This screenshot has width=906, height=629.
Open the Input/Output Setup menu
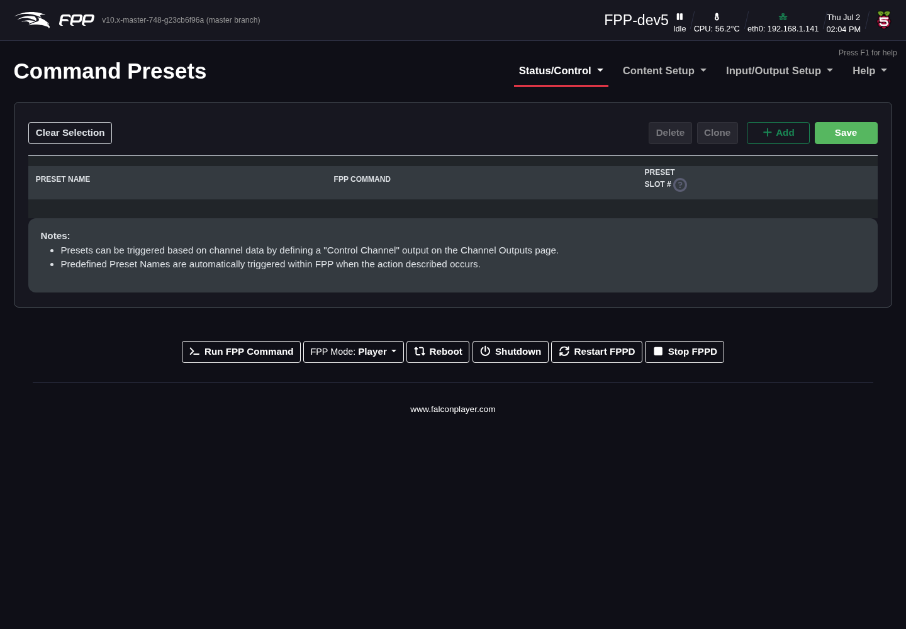[780, 71]
